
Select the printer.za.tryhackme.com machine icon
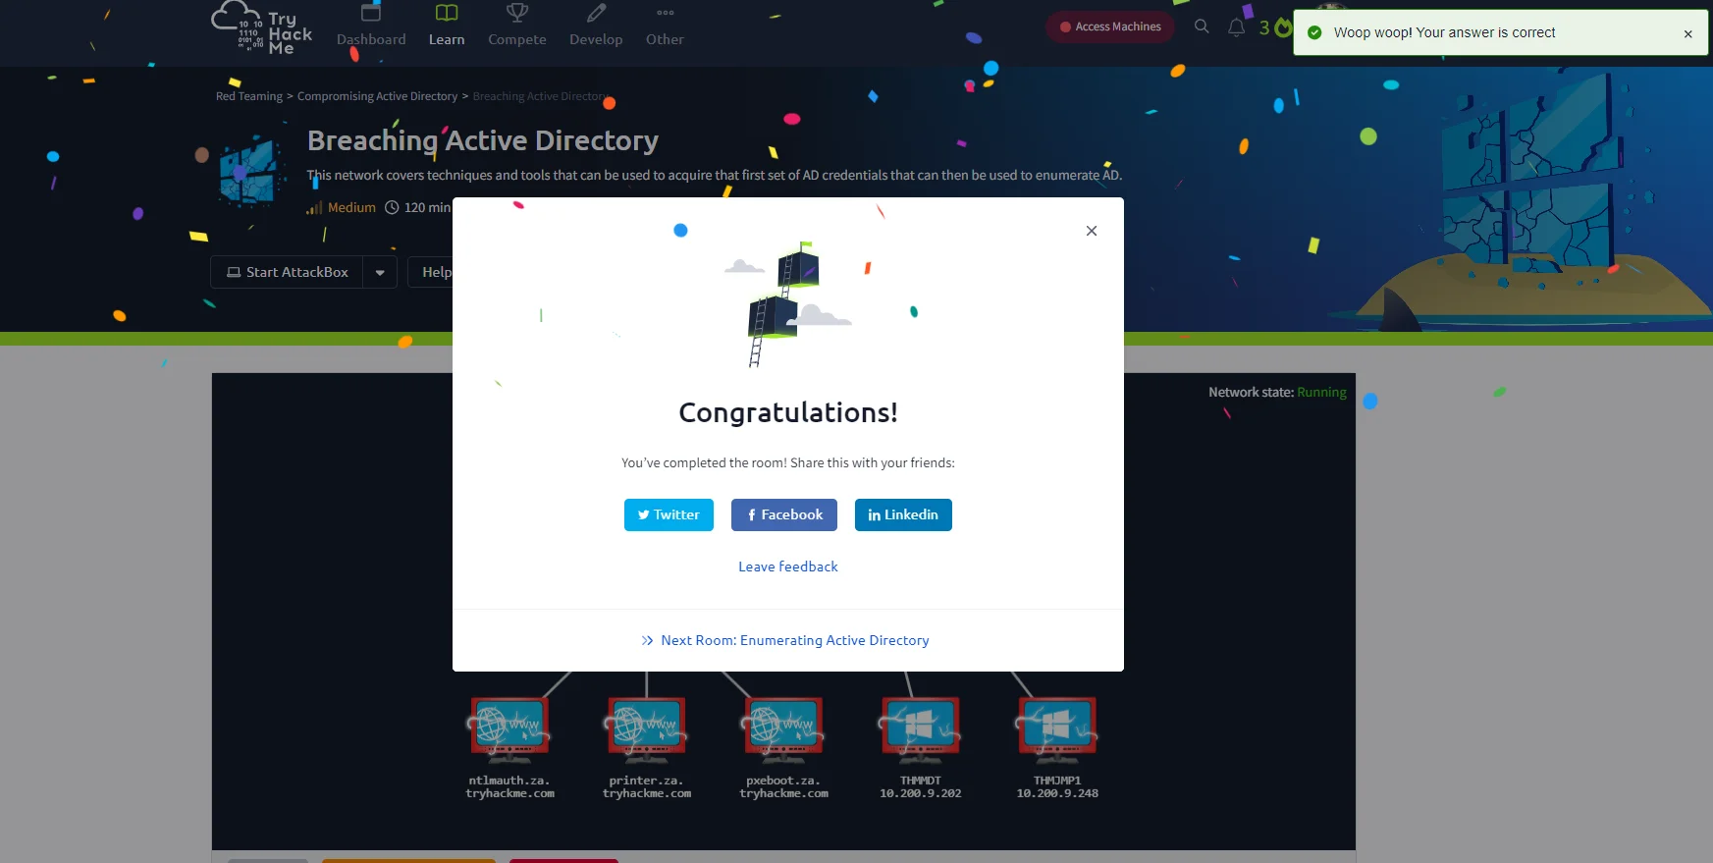tap(647, 729)
